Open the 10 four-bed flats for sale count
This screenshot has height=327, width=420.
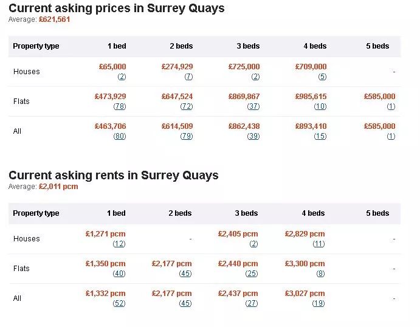[320, 106]
